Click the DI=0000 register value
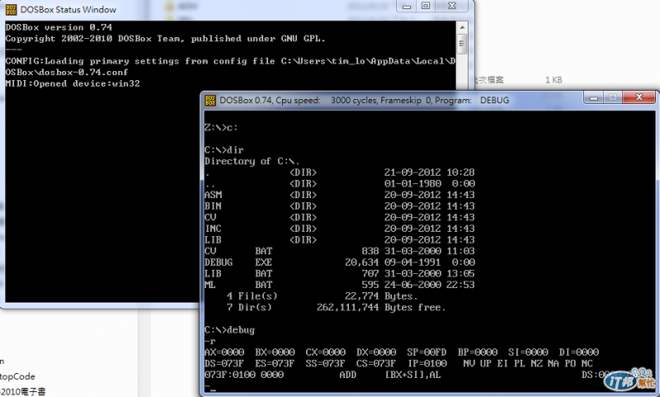The image size is (660, 397). 579,352
